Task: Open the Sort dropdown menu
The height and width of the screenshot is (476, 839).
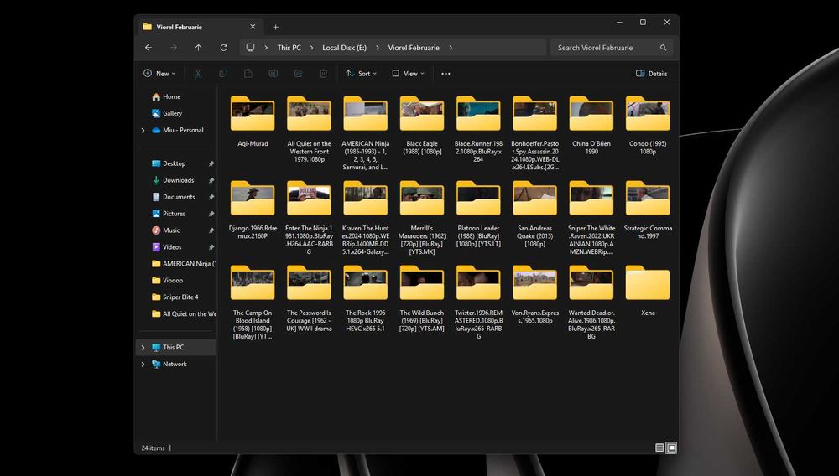Action: [361, 74]
